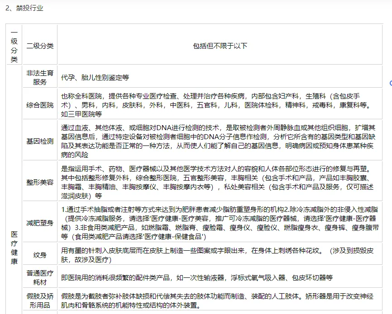Select the '假肢及矫形用品' category cell
This screenshot has height=314, width=392.
coord(40,300)
